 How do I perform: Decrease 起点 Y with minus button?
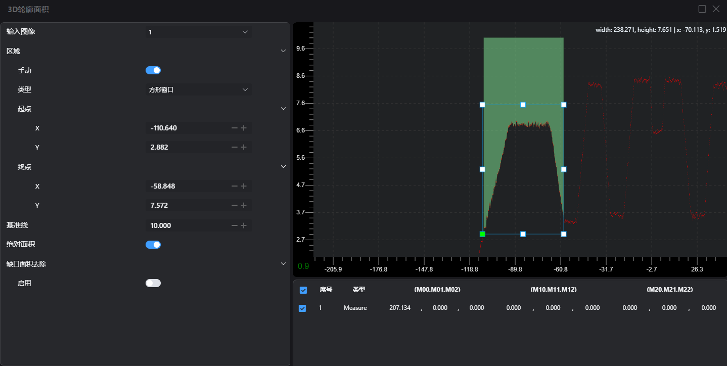tap(235, 147)
